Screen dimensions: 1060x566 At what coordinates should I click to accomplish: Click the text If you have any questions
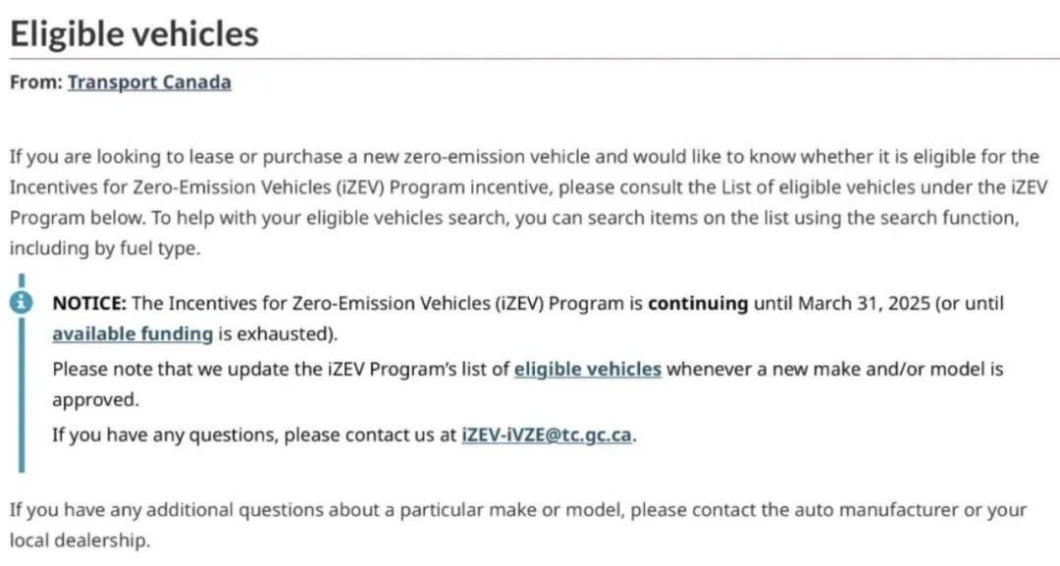165,435
